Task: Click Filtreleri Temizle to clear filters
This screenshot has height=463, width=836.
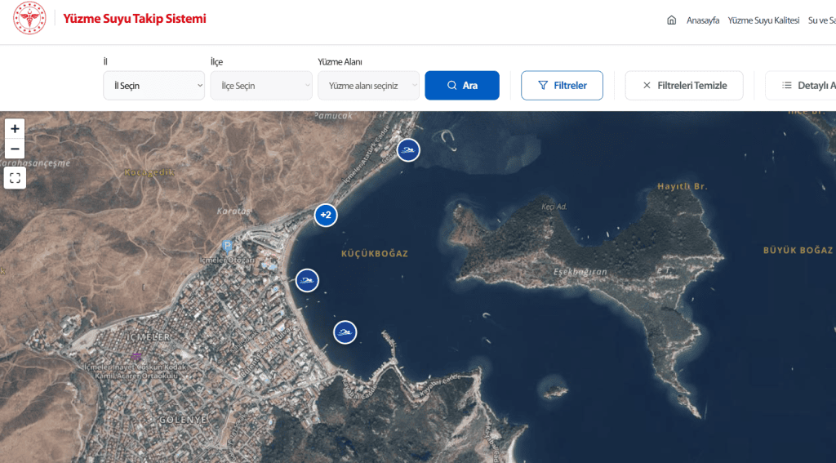Action: pos(684,86)
